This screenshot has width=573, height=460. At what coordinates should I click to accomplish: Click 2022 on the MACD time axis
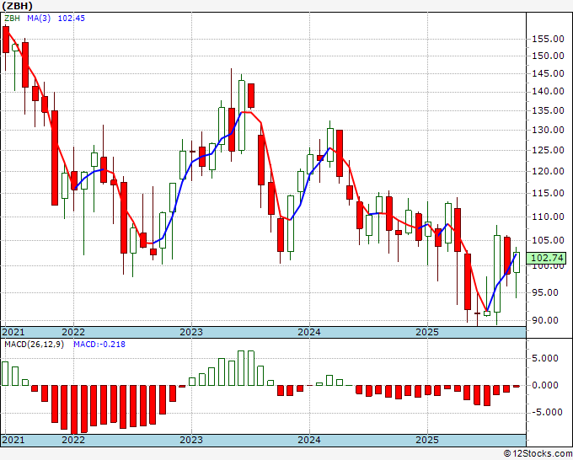[x=73, y=440]
